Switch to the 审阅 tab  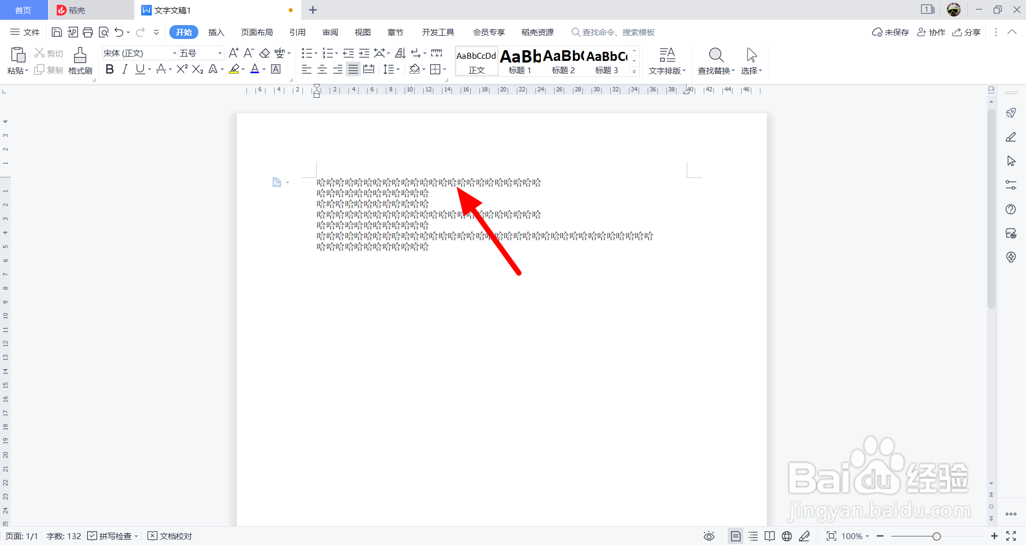click(330, 32)
